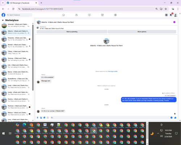Open the Windows Start menu
Viewport: 181px width, 145px height.
(x=3, y=133)
